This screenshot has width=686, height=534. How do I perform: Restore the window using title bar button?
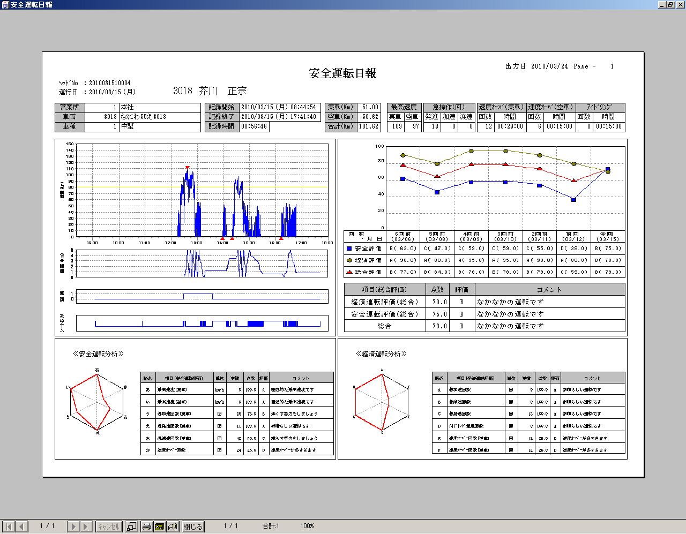click(670, 4)
